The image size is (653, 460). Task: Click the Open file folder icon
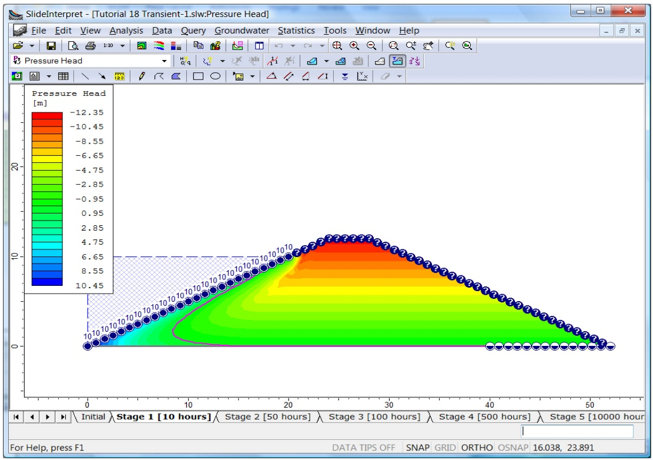pyautogui.click(x=18, y=45)
